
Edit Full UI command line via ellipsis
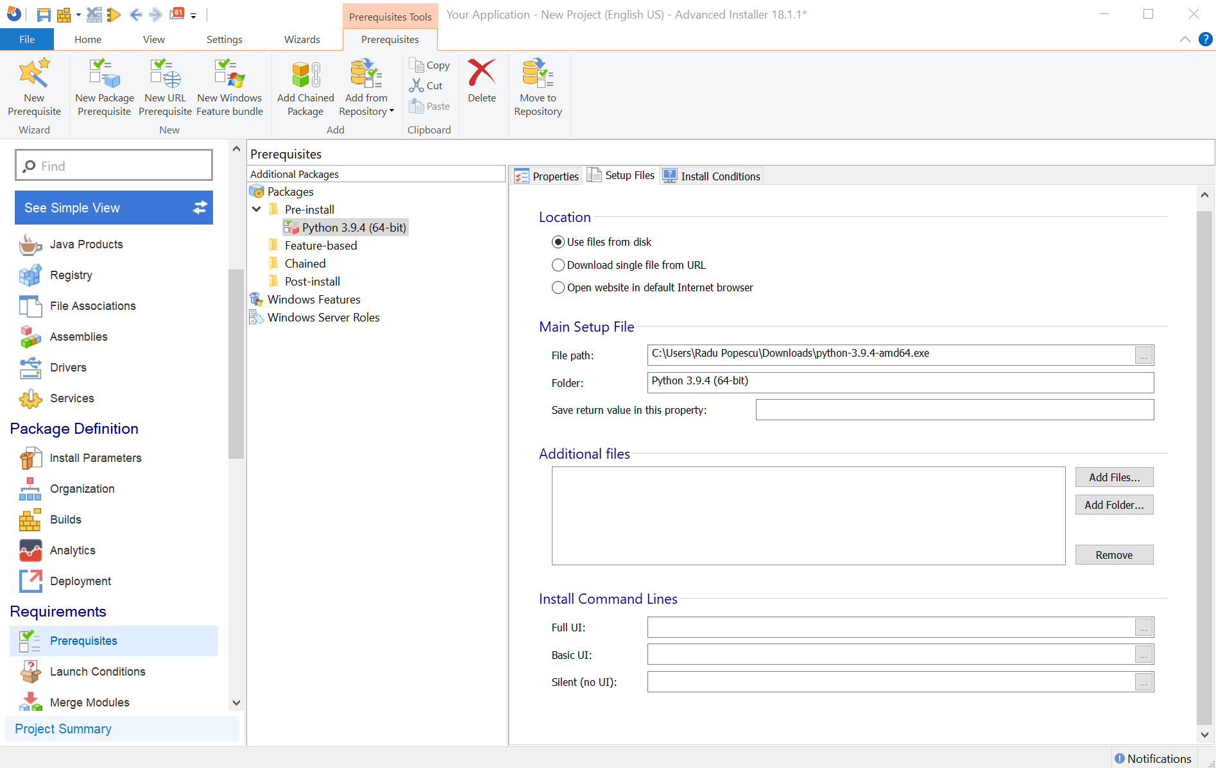coord(1143,627)
